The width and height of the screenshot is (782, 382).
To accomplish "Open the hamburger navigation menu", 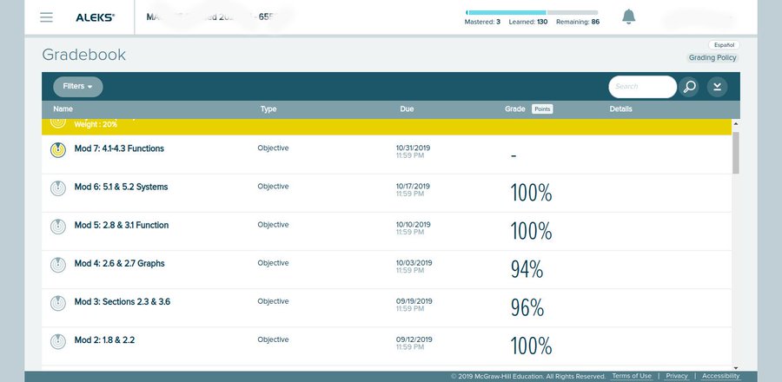I will pyautogui.click(x=46, y=17).
